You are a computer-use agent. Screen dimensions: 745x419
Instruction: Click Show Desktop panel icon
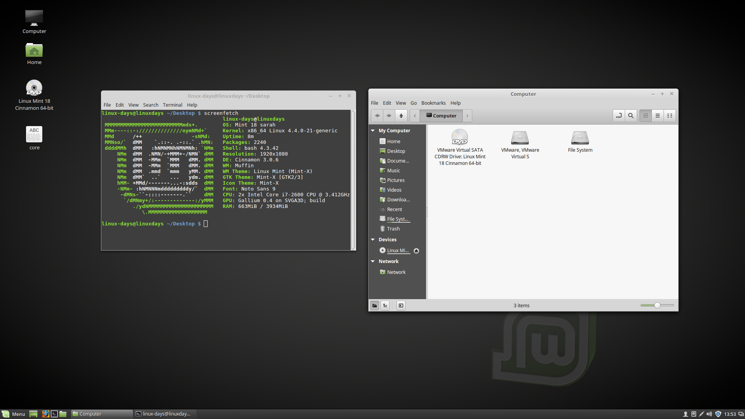tap(33, 414)
